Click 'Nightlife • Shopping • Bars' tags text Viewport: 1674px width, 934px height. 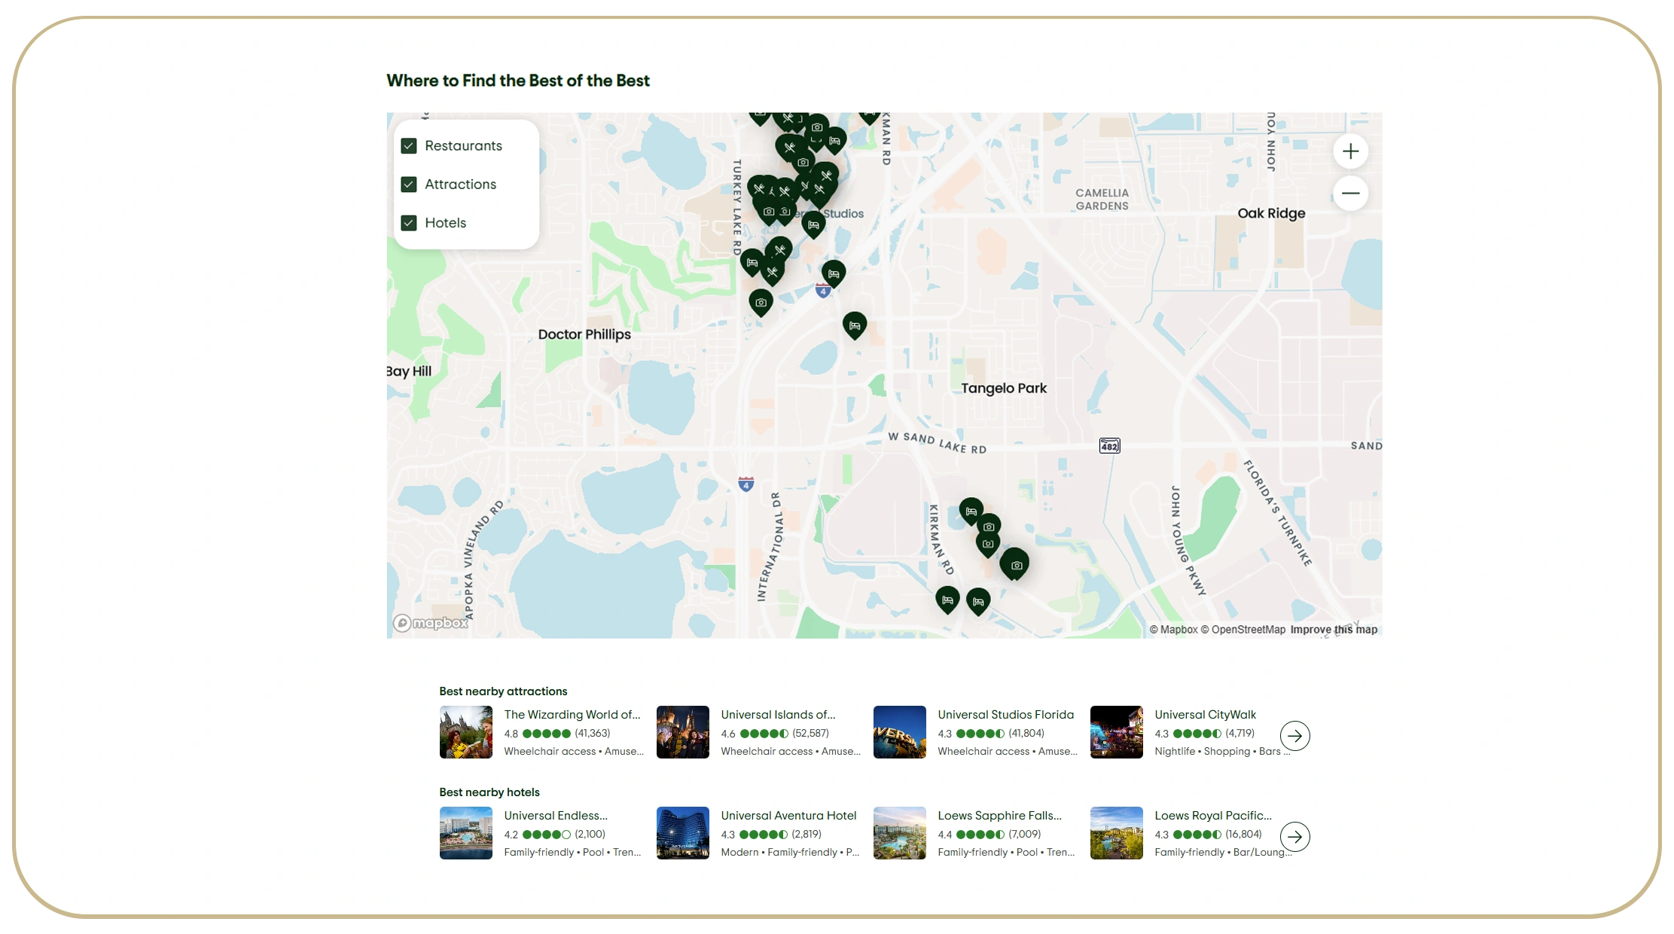[1222, 752]
